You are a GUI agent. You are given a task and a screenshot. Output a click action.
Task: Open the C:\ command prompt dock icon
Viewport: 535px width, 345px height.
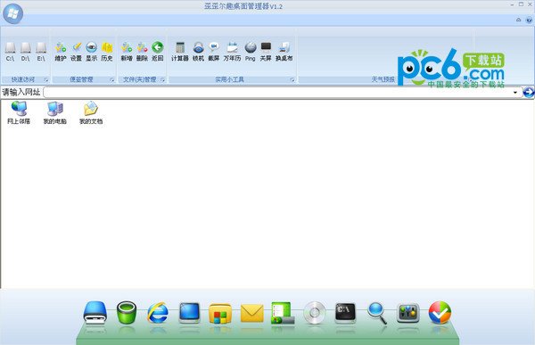(x=345, y=313)
